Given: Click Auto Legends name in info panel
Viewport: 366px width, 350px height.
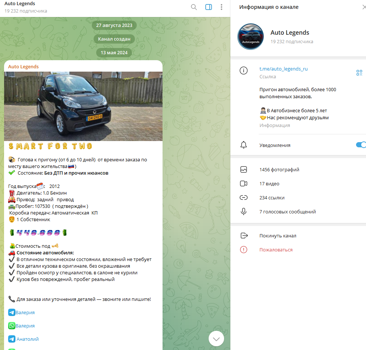Looking at the screenshot, I should pos(290,32).
